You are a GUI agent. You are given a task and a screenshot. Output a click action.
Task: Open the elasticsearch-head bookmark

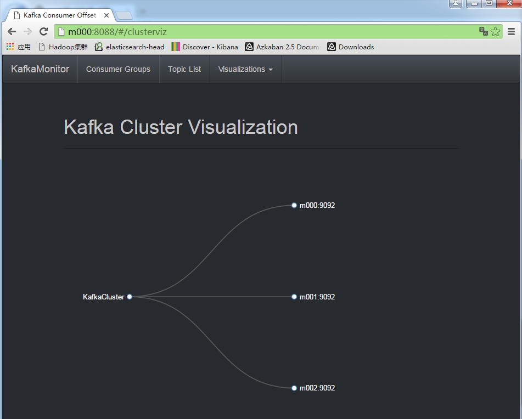point(130,47)
